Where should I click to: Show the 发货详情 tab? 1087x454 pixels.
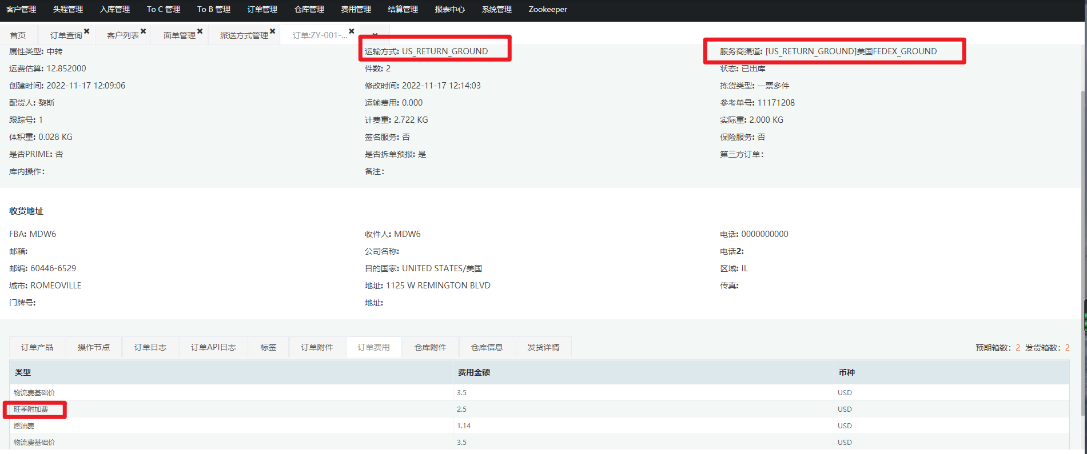click(544, 347)
